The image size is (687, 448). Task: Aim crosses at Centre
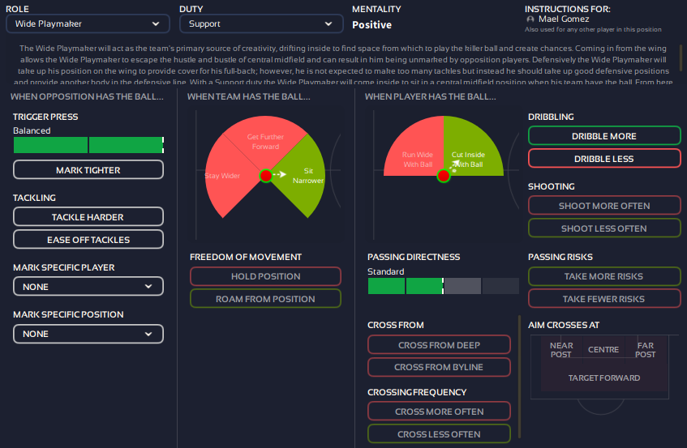click(603, 349)
